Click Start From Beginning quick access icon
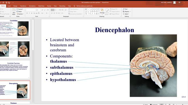This screenshot has width=188, height=105. [x=6, y=3]
